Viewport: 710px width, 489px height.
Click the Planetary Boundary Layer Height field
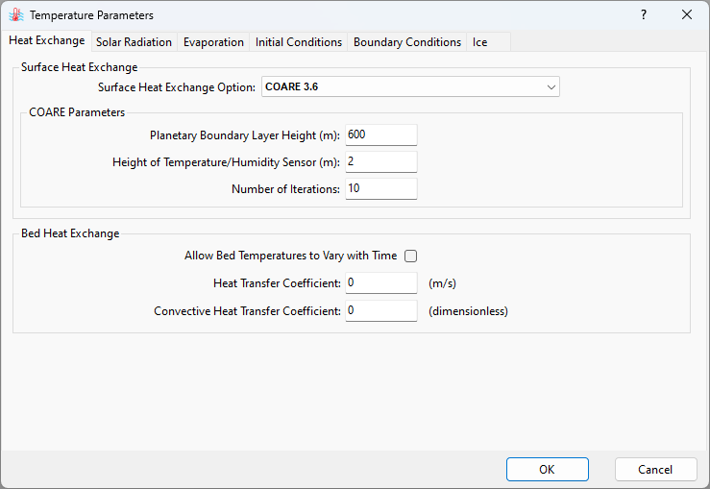coord(380,135)
